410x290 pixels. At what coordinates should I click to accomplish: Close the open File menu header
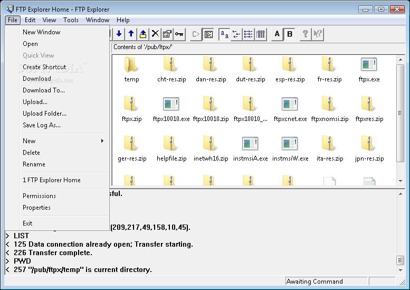coord(13,20)
